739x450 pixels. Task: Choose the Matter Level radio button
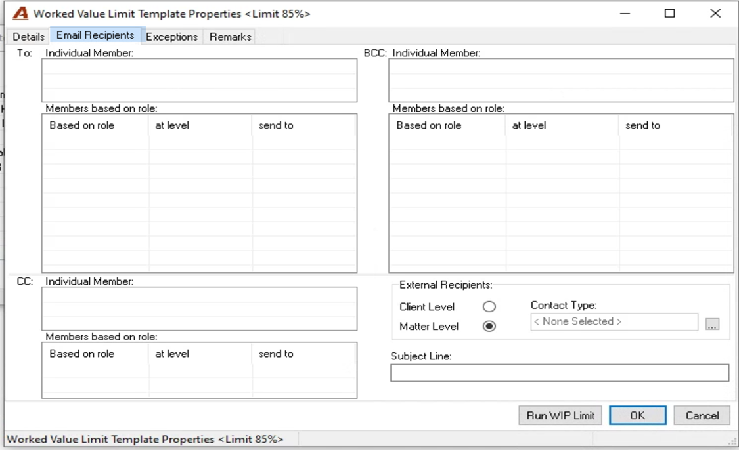pos(489,326)
